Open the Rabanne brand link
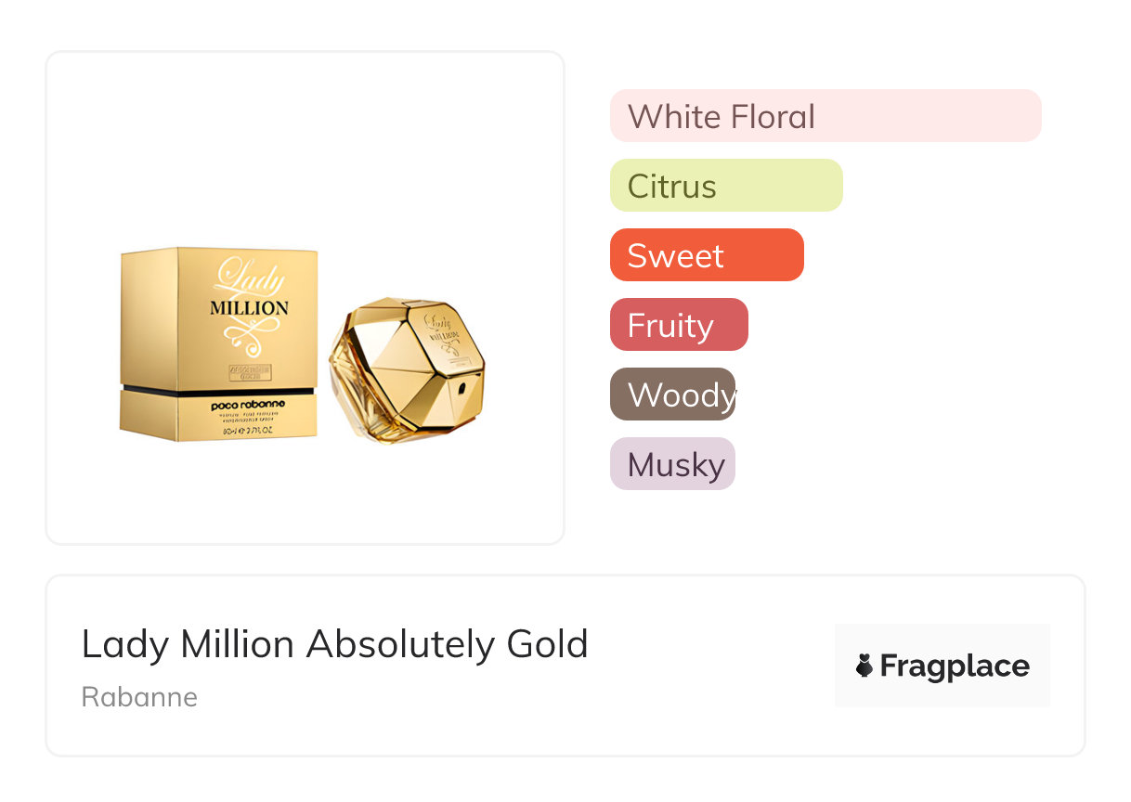The height and width of the screenshot is (802, 1131). click(x=139, y=697)
